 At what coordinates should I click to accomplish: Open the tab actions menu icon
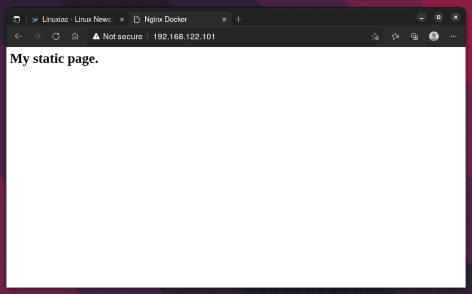point(17,19)
